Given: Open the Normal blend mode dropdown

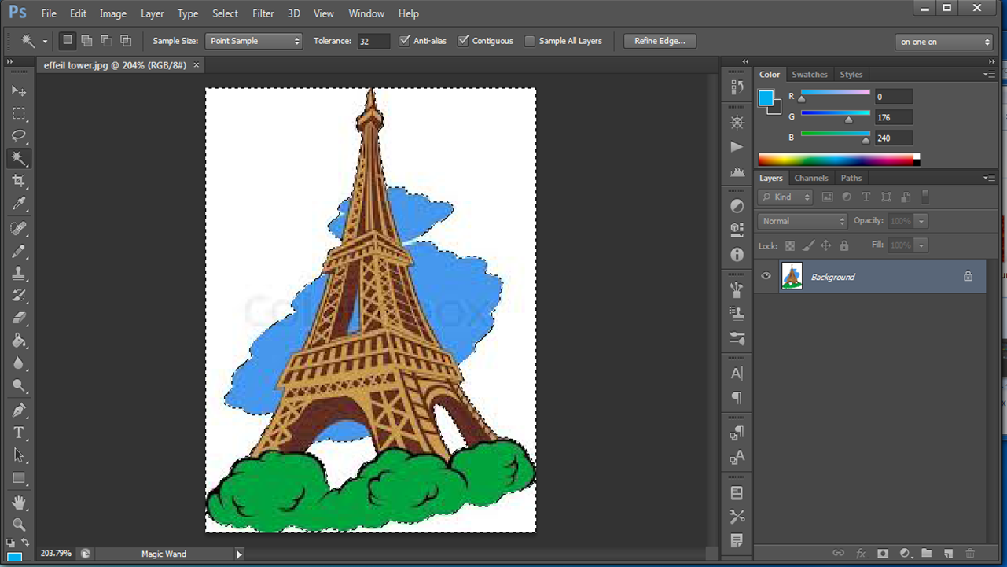Looking at the screenshot, I should click(801, 221).
